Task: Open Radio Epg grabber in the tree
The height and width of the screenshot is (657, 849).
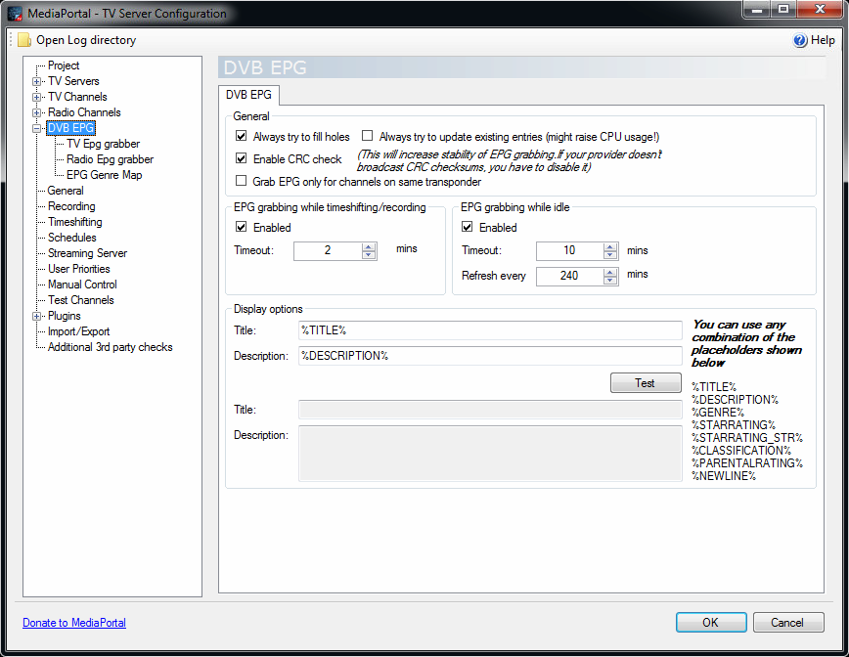Action: click(x=110, y=159)
